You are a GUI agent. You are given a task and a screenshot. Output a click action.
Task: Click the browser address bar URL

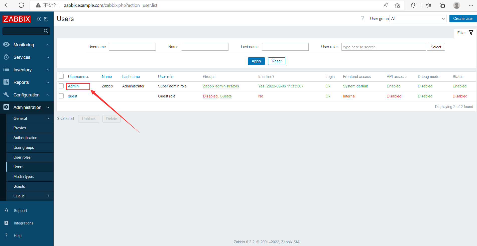pos(111,5)
